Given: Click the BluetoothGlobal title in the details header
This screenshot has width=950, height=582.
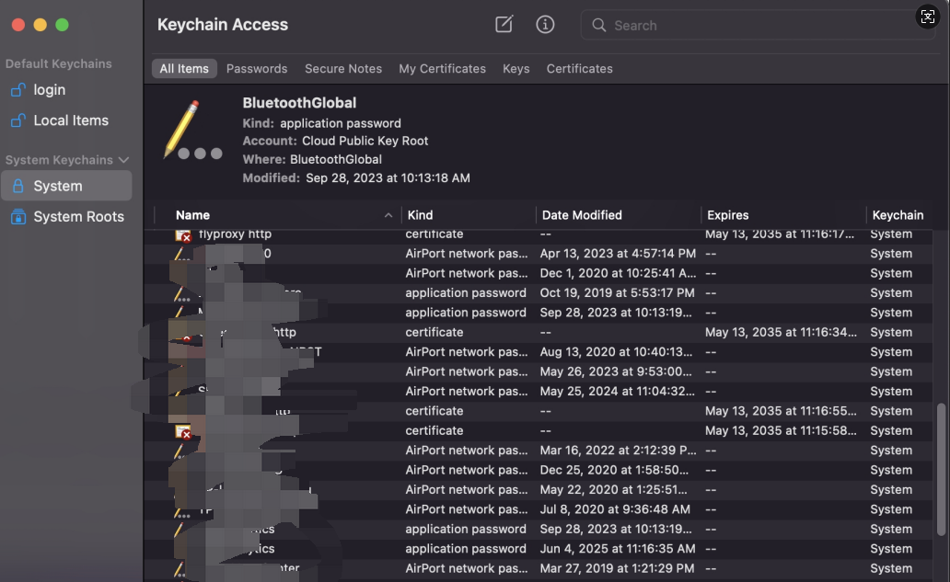Looking at the screenshot, I should coord(299,103).
